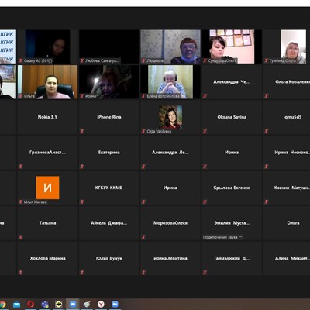Click the muted mic icon in Крылова Евгения tile
This screenshot has height=310, width=310.
click(x=205, y=202)
